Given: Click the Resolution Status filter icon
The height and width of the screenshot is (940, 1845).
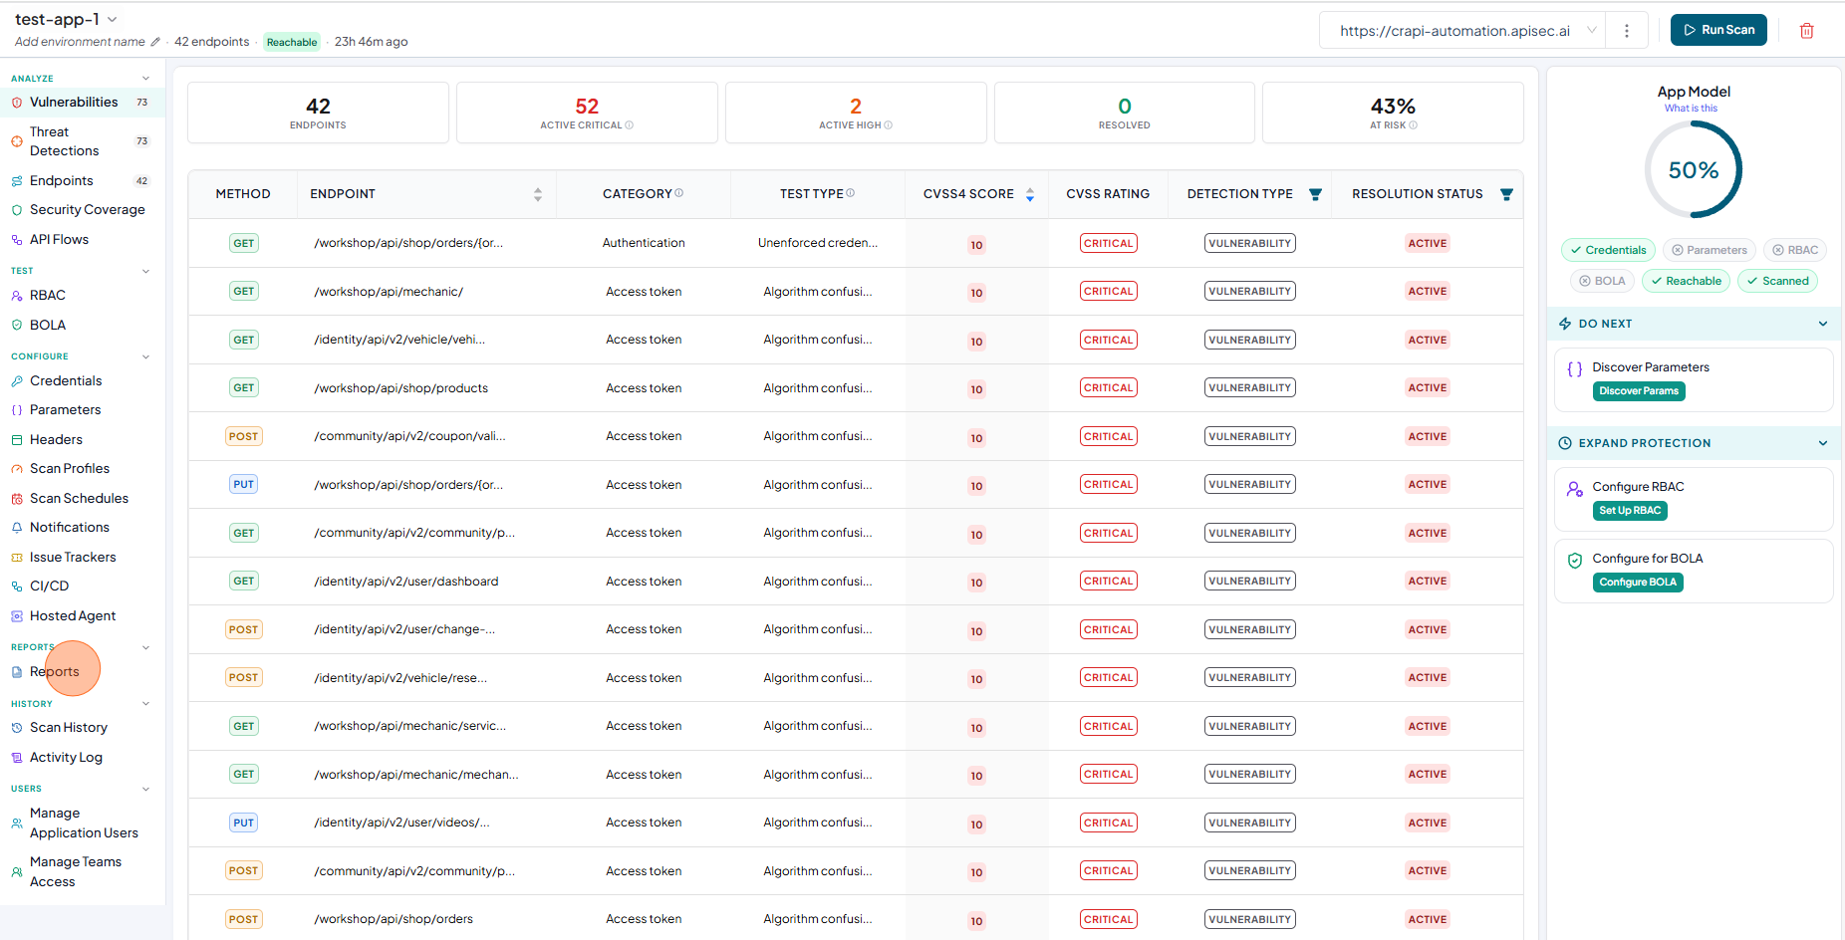Looking at the screenshot, I should [x=1506, y=194].
